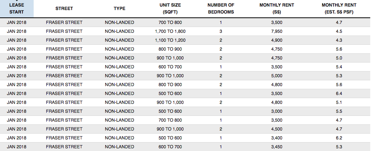Click the 4,500 monthly rent cell

(277, 129)
